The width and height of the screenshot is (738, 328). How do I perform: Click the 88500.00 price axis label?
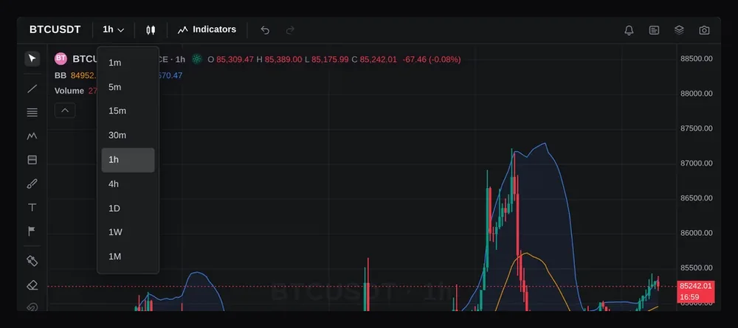tap(697, 59)
